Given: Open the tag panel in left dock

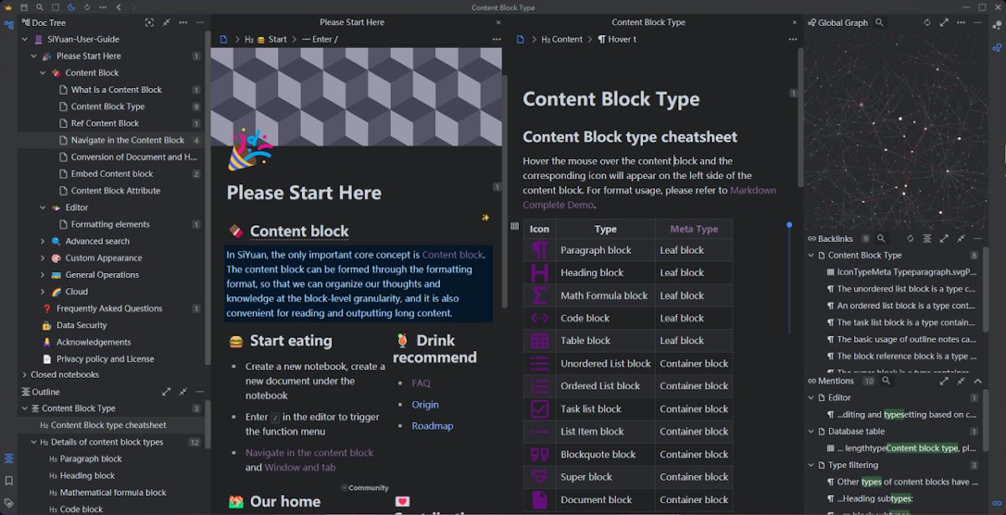Looking at the screenshot, I should pos(8,502).
